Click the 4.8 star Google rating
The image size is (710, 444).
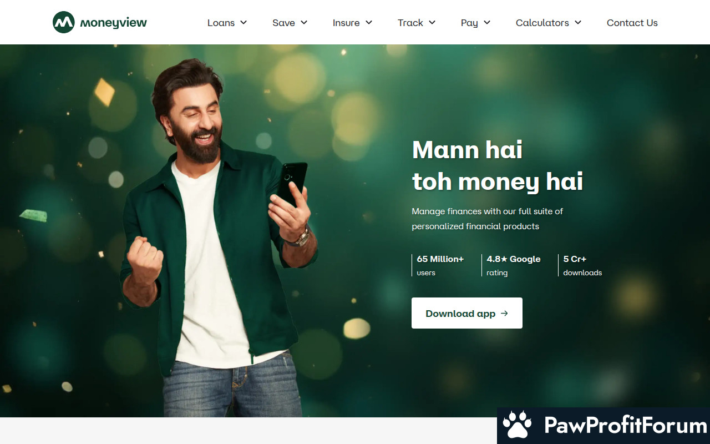(514, 265)
